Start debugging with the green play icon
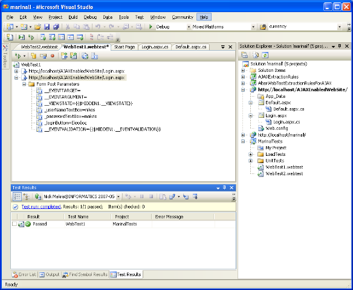This screenshot has height=290, width=353. (151, 27)
